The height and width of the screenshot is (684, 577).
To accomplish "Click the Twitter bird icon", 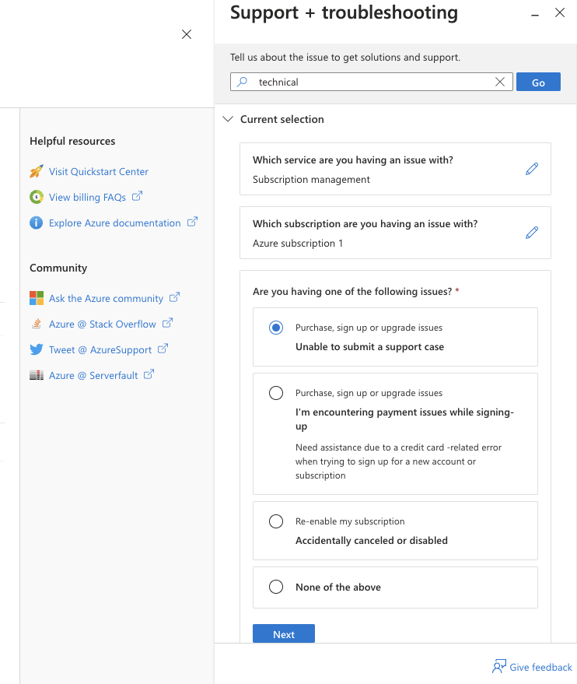I will pyautogui.click(x=37, y=349).
